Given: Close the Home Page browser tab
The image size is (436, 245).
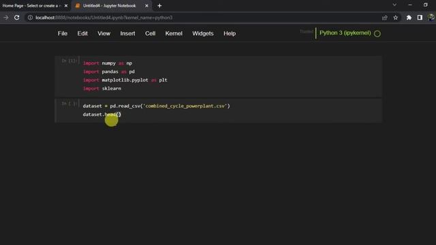Looking at the screenshot, I should coord(66,5).
